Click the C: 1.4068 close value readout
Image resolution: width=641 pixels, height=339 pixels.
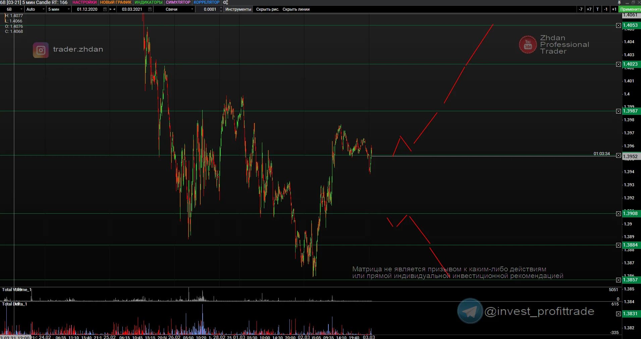pos(14,31)
